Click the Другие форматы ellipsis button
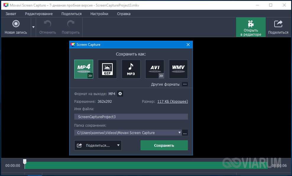Screen dimensions: 292x176 [x=185, y=84]
